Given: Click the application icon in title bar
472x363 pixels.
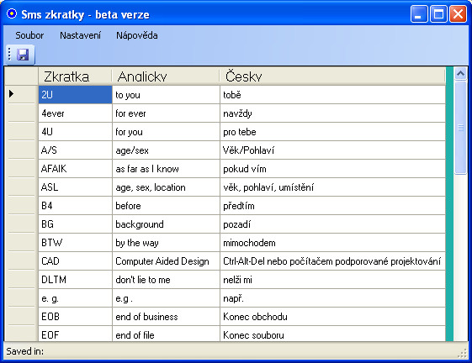Looking at the screenshot, I should pos(12,13).
